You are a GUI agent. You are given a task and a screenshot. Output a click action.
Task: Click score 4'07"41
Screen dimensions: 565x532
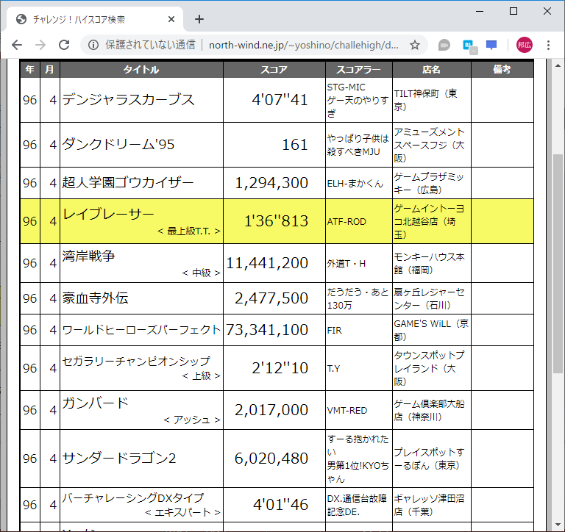(x=280, y=100)
